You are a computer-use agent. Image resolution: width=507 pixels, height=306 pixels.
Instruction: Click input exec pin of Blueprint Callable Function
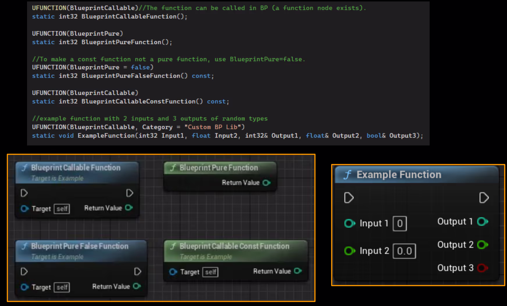(24, 193)
